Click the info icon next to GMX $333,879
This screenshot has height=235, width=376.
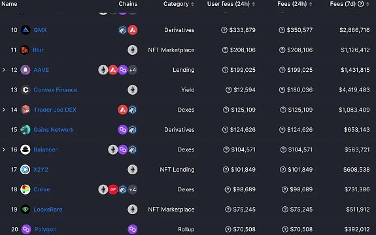[224, 30]
